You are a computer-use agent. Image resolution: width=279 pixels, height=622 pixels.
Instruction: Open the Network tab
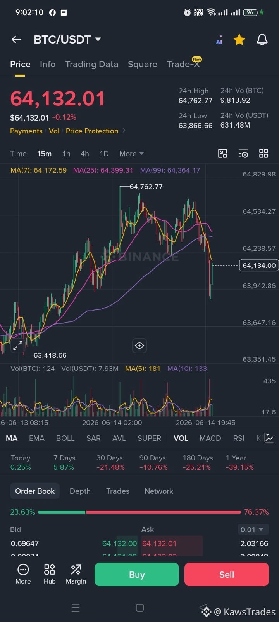click(159, 491)
